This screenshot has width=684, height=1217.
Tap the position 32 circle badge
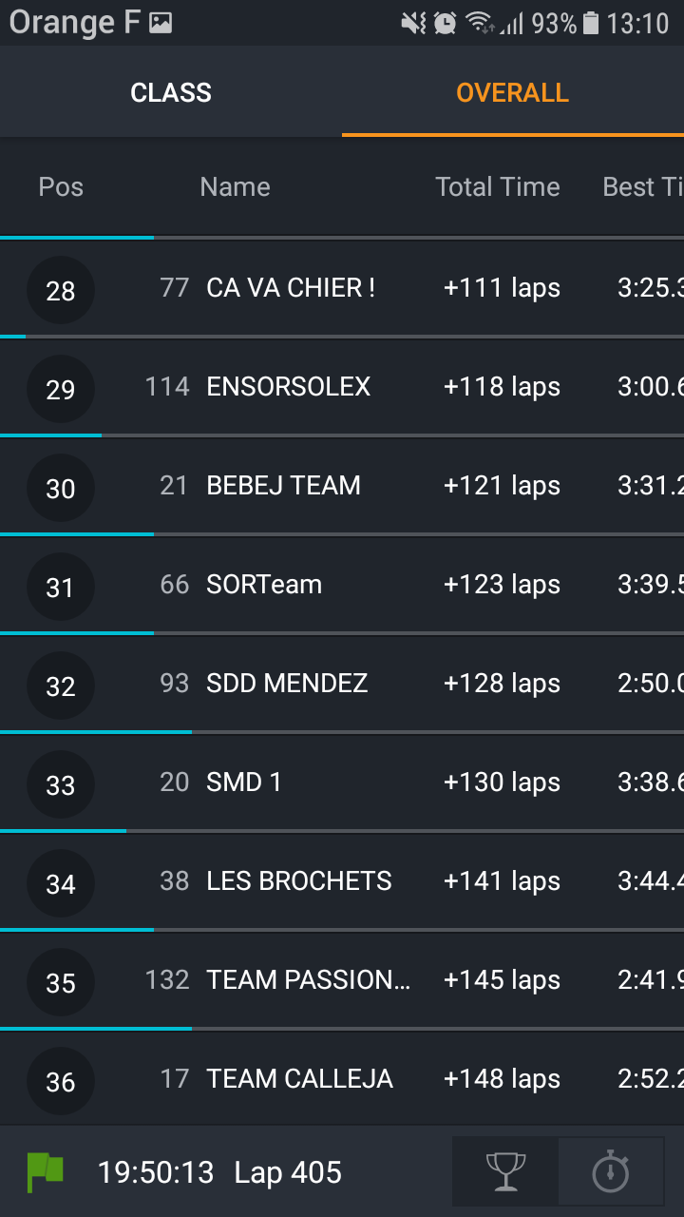pyautogui.click(x=61, y=686)
